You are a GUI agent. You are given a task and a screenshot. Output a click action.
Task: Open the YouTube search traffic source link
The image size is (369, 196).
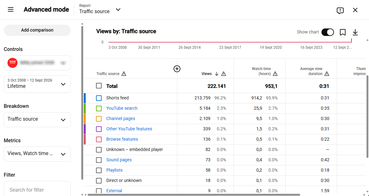click(x=122, y=108)
